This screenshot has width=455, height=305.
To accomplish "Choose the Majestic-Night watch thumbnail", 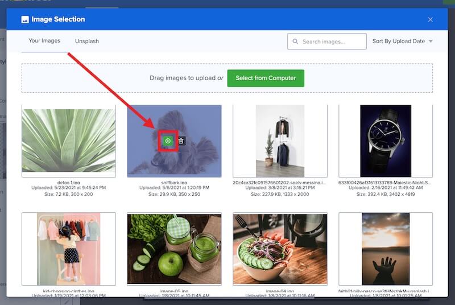I will tap(386, 141).
